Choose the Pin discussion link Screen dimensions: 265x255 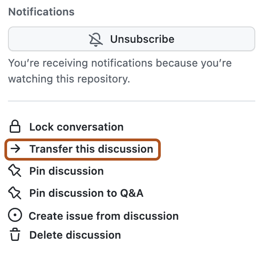66,171
